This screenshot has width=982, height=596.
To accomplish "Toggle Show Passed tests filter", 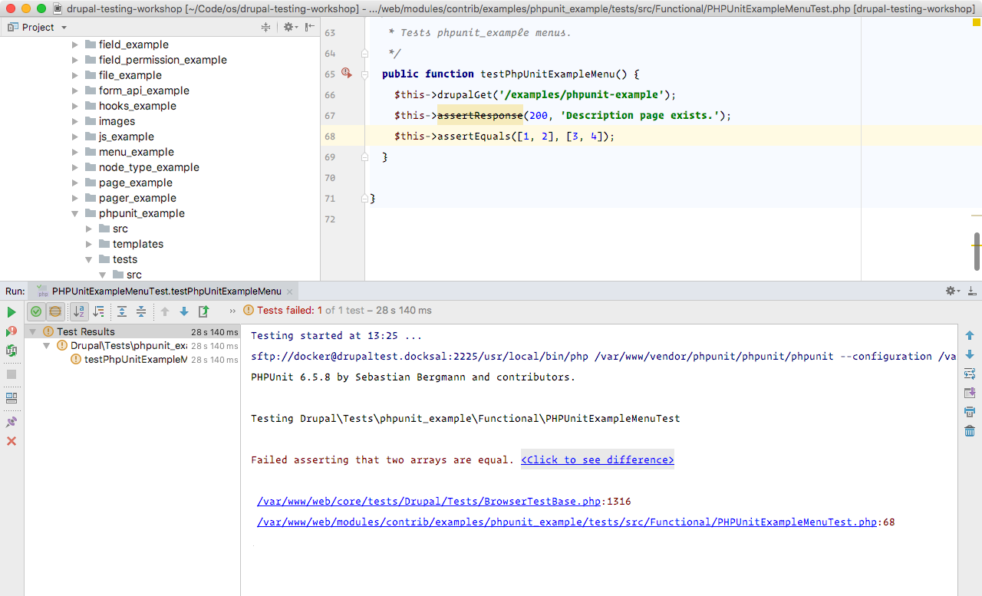I will [36, 311].
